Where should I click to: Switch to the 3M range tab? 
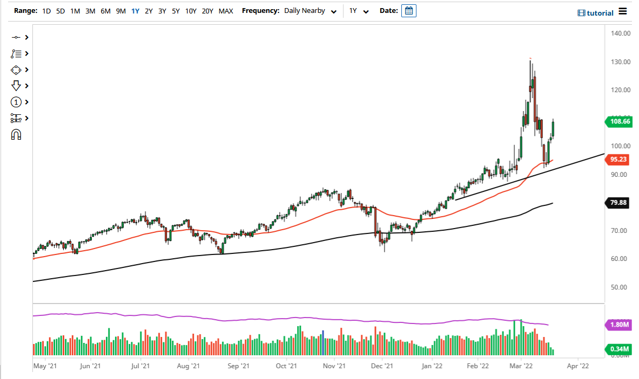click(90, 10)
